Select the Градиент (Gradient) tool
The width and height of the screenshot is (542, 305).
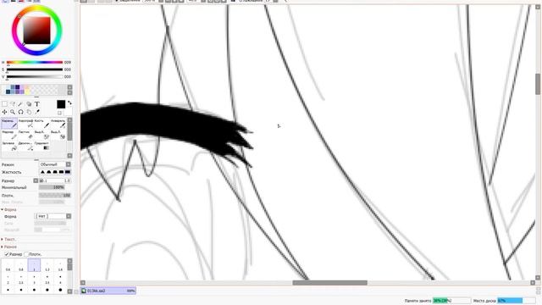point(41,146)
